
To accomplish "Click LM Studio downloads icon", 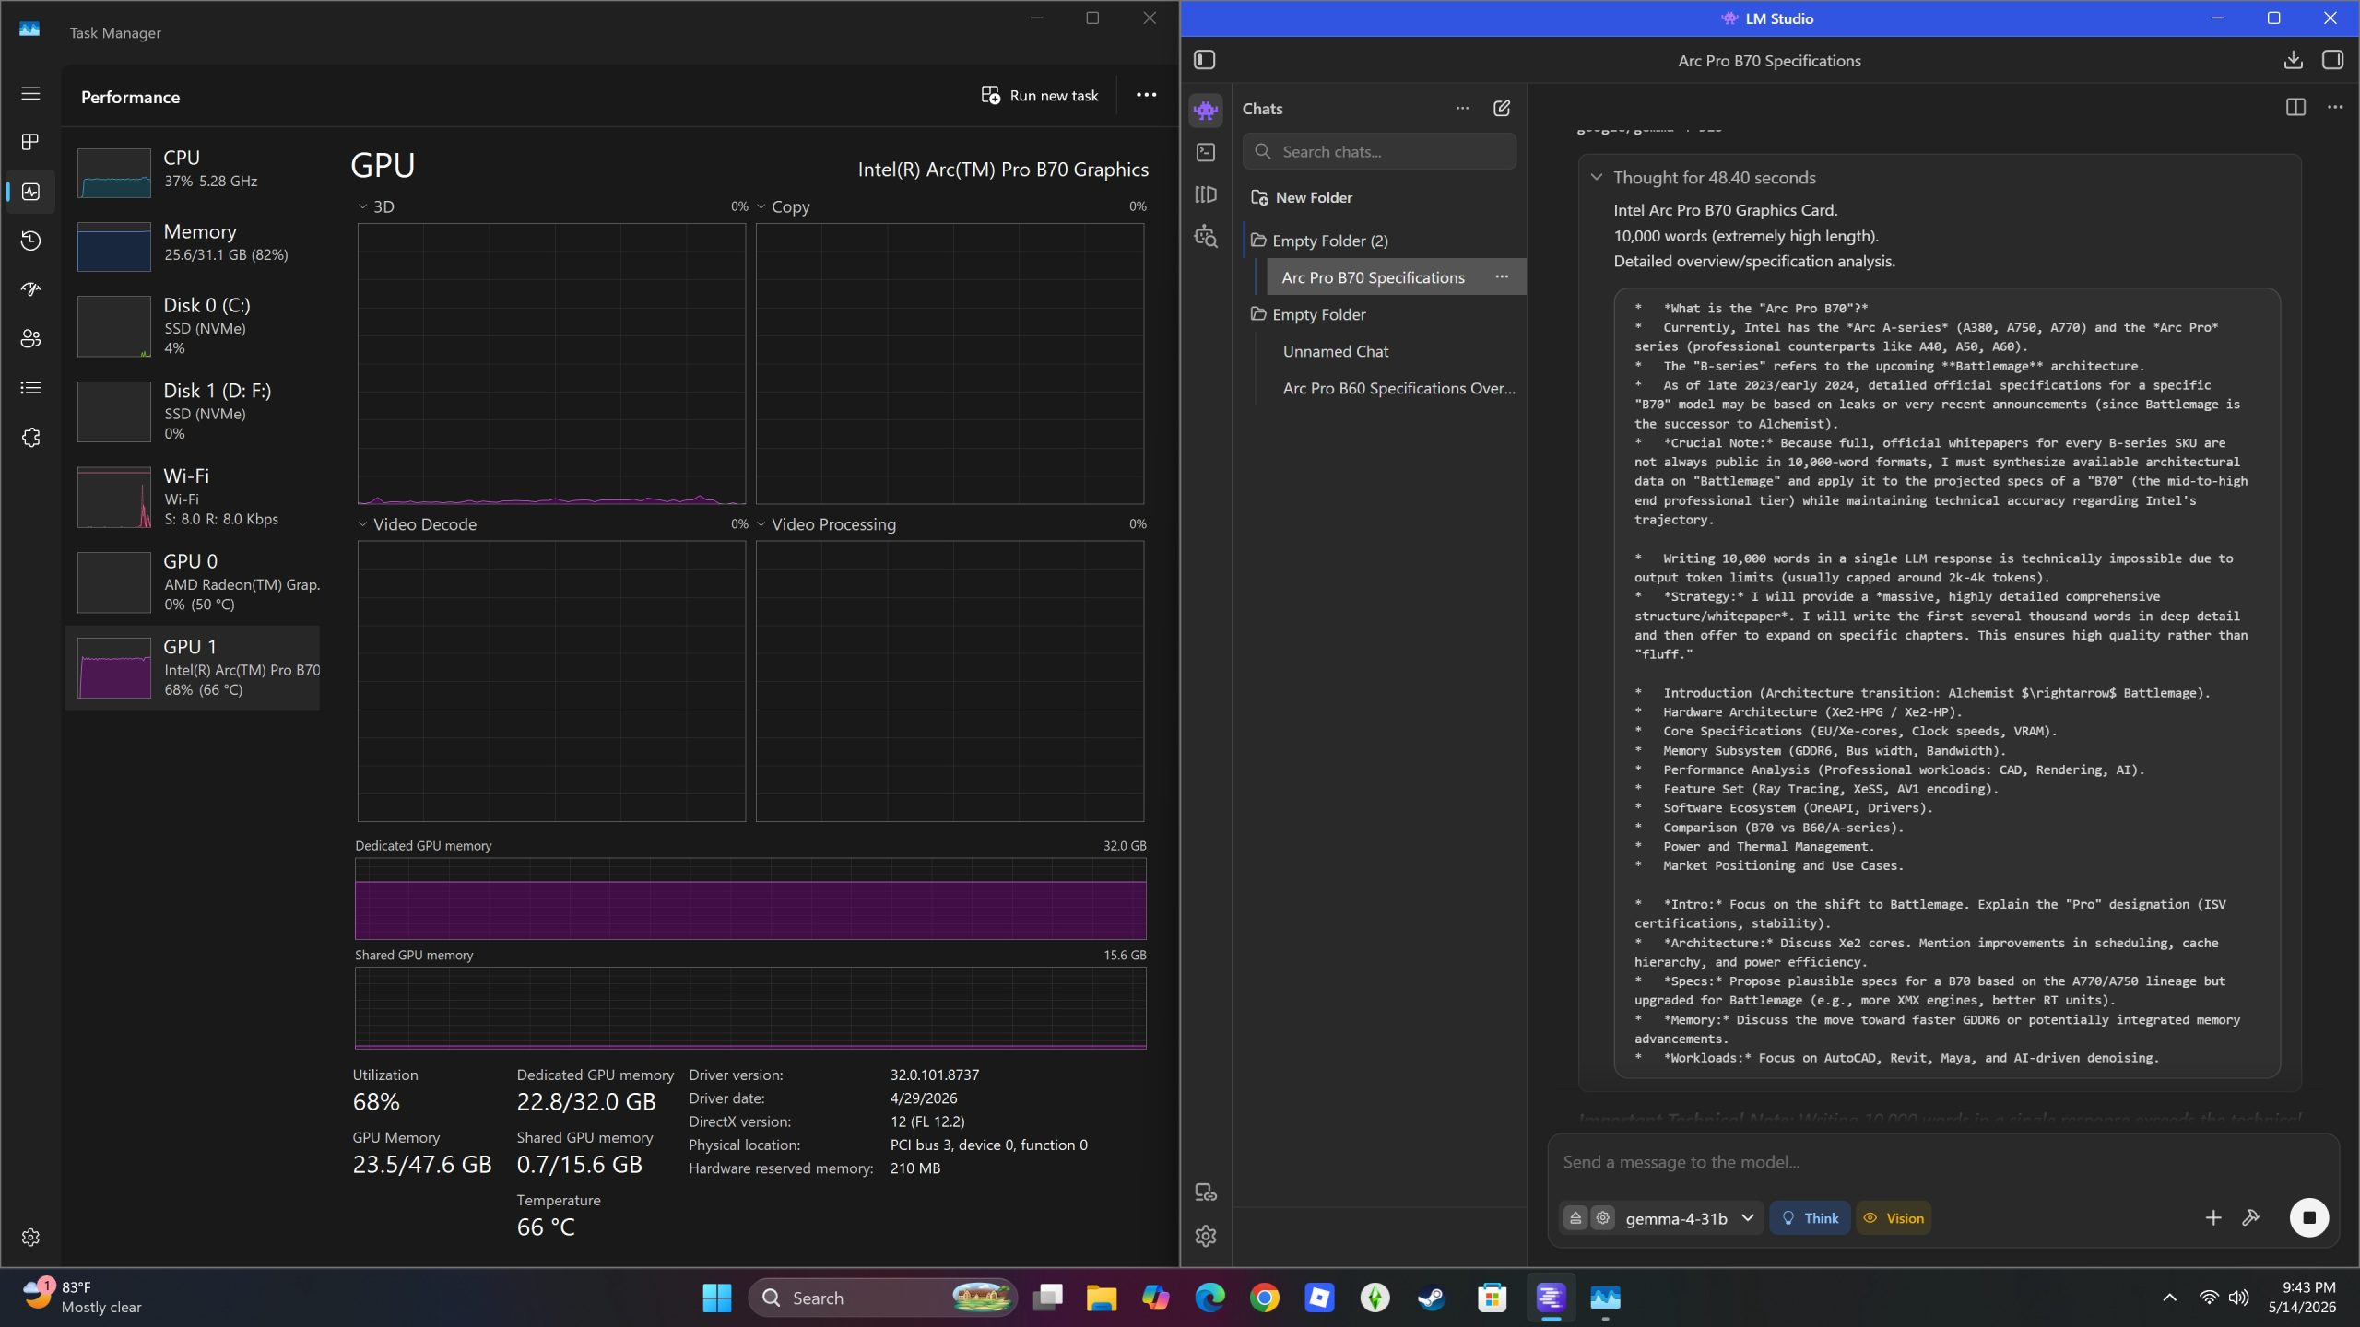I will point(2294,60).
